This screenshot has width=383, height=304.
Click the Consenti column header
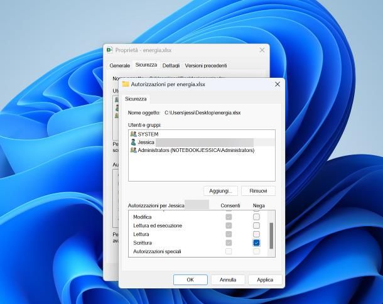(x=230, y=205)
